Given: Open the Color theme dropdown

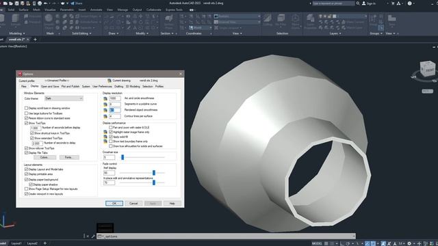Looking at the screenshot, I should pos(64,98).
